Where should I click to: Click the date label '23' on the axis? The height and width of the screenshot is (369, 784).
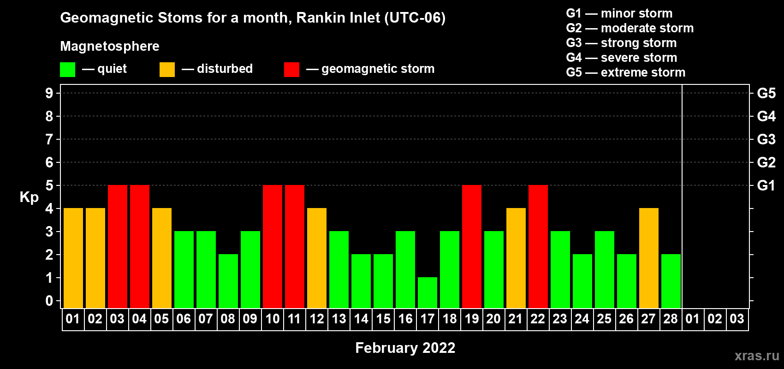click(560, 319)
